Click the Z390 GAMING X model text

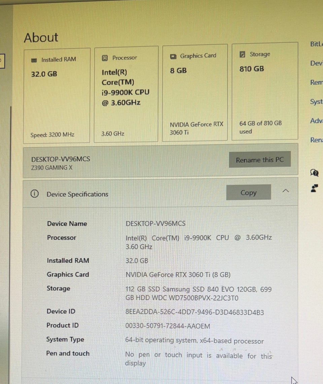point(52,168)
